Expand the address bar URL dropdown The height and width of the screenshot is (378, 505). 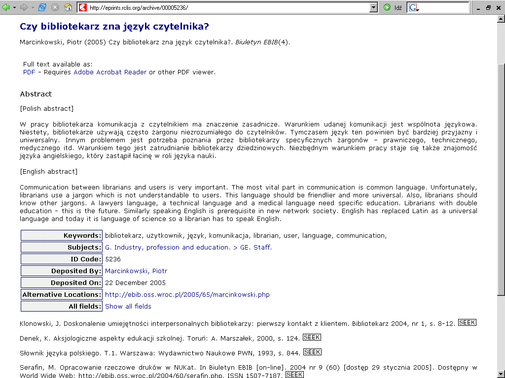click(373, 8)
